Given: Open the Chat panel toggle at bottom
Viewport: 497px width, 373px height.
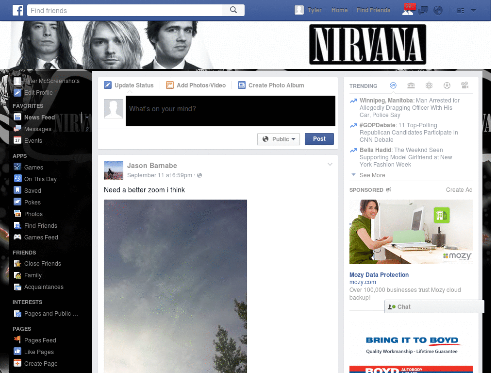Looking at the screenshot, I should coord(403,306).
